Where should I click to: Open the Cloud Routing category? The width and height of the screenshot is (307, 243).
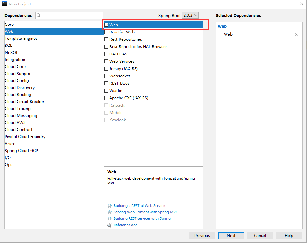pyautogui.click(x=54, y=95)
